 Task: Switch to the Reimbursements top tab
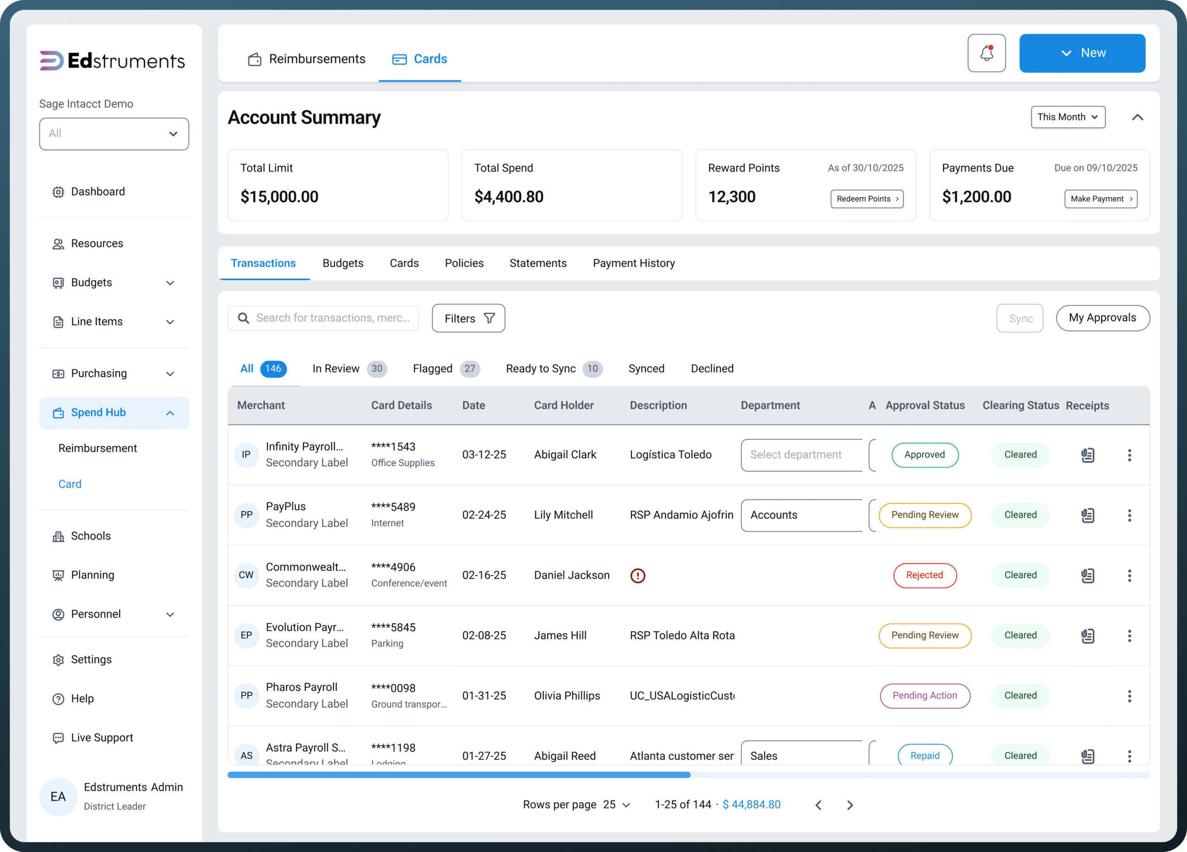tap(306, 58)
